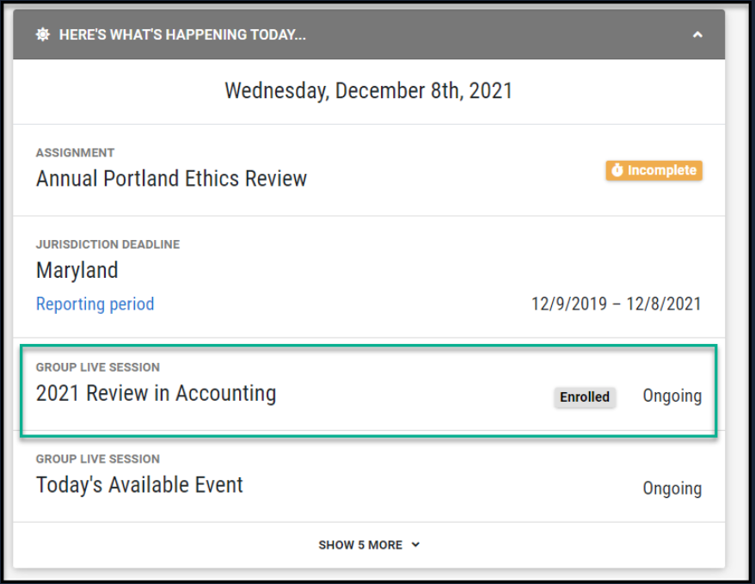Click the Here's What's Happening Today title
The image size is (755, 584).
click(182, 35)
